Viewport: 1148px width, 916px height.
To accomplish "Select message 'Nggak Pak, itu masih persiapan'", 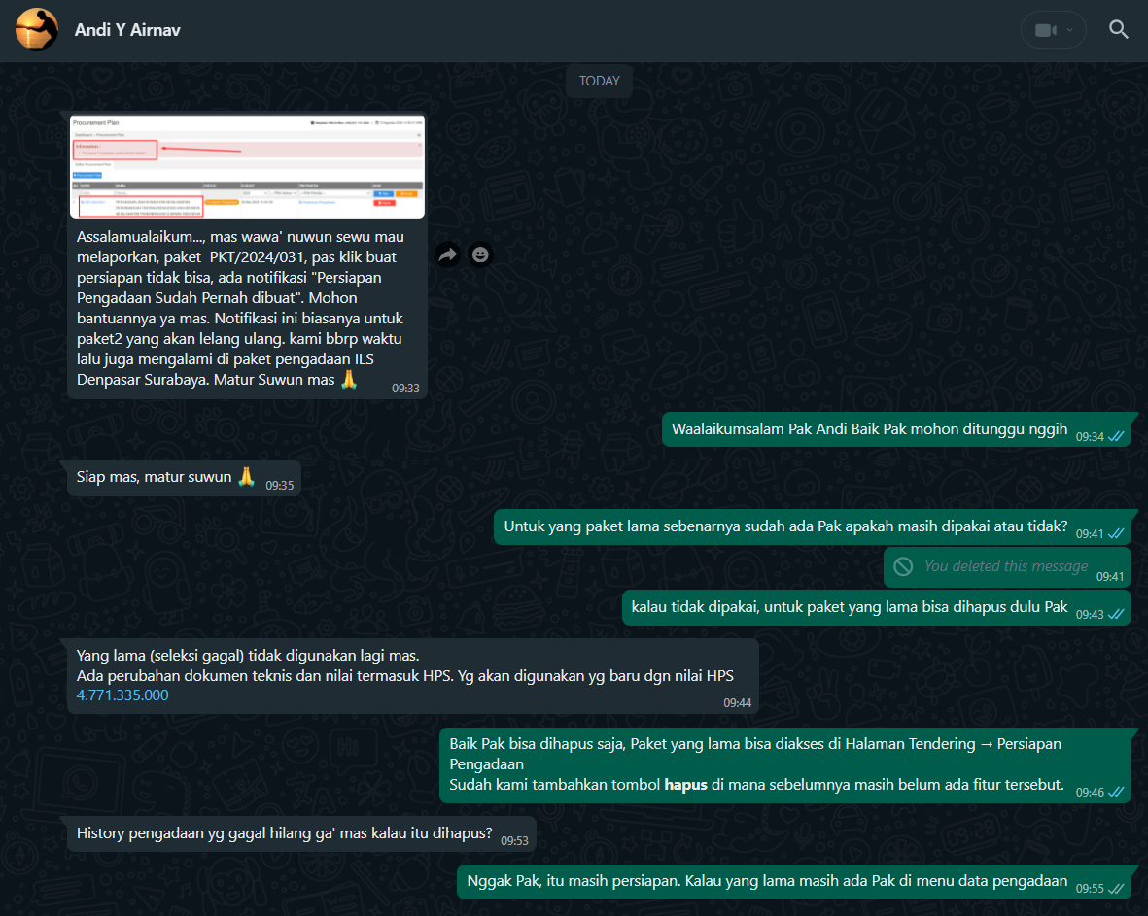I will coord(795,882).
